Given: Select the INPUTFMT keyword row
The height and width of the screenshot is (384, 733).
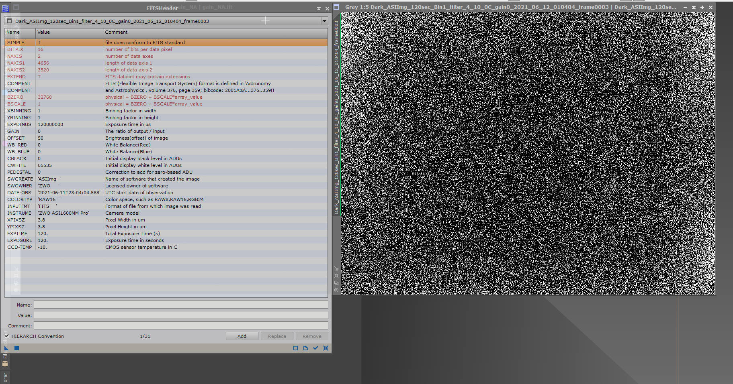Looking at the screenshot, I should 166,206.
